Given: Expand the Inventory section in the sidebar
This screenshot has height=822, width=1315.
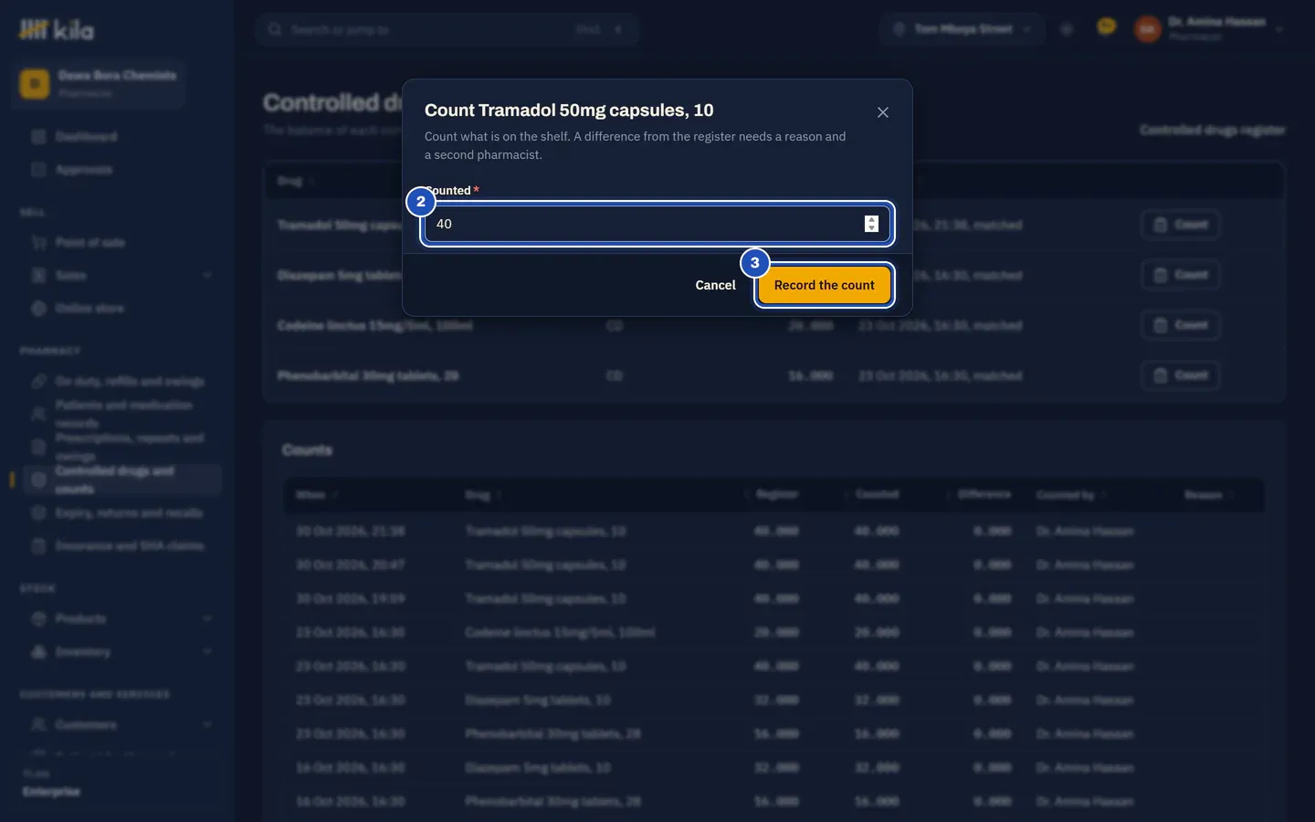Looking at the screenshot, I should 121,652.
